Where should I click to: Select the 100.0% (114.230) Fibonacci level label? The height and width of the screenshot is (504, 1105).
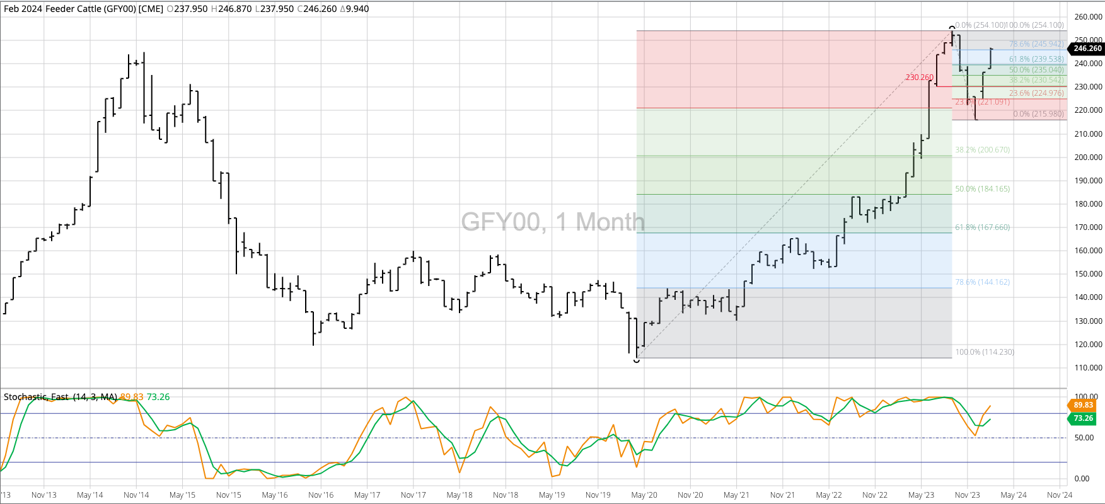[985, 352]
